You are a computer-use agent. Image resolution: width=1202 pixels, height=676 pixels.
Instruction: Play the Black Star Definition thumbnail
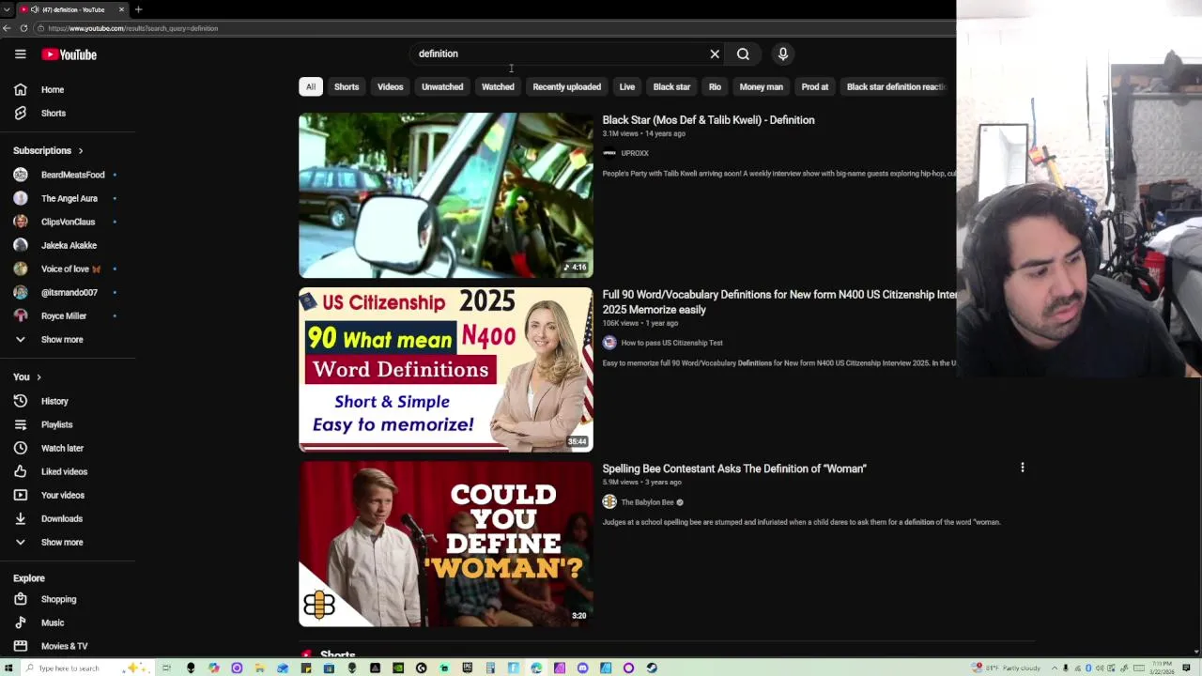tap(446, 195)
